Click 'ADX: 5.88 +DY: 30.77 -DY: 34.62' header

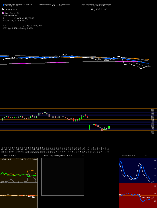pyautogui.click(x=19, y=159)
